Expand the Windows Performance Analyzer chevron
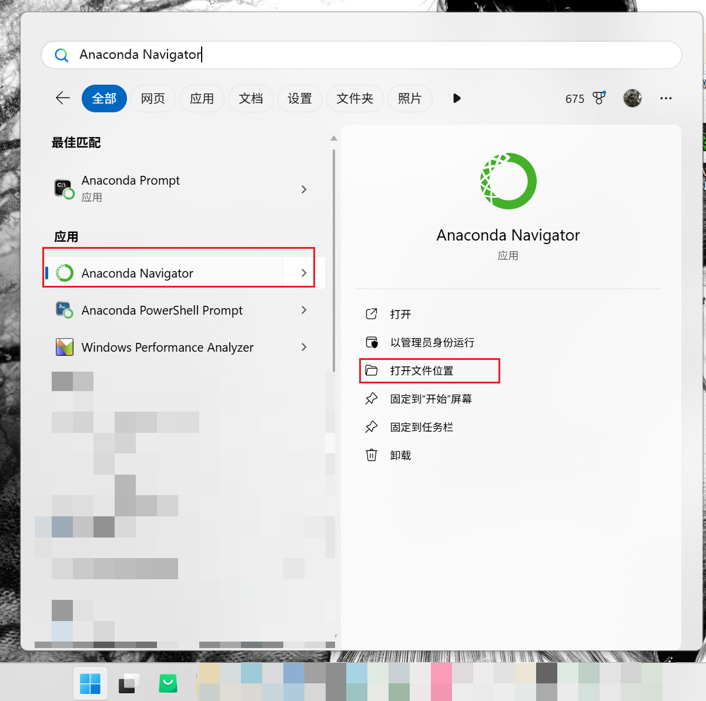 [304, 347]
